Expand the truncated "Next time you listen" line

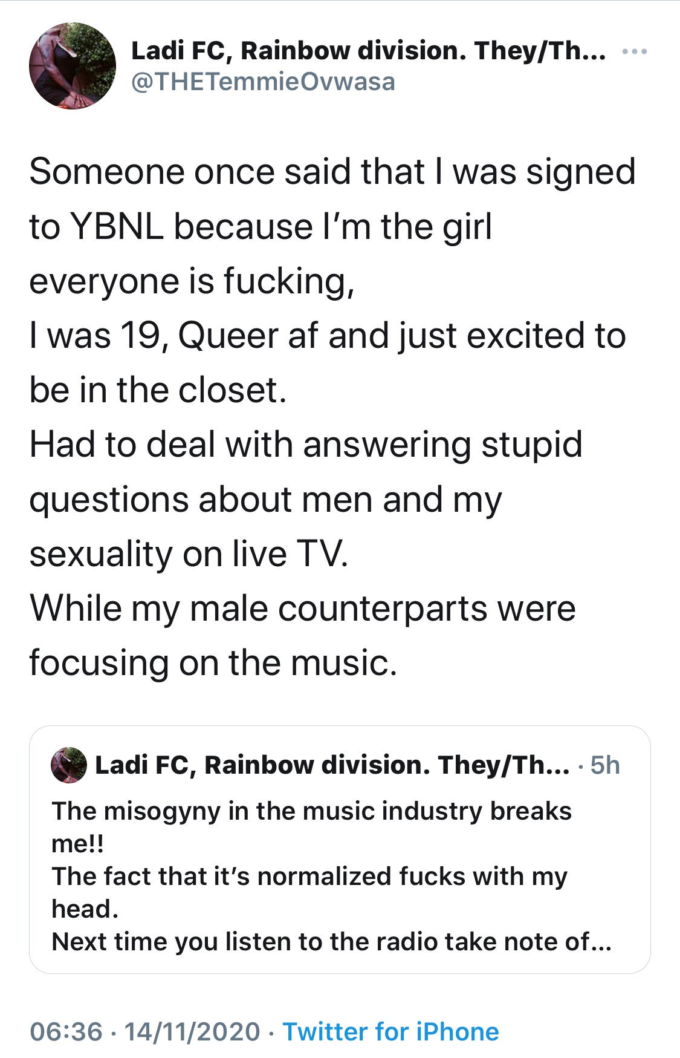331,942
